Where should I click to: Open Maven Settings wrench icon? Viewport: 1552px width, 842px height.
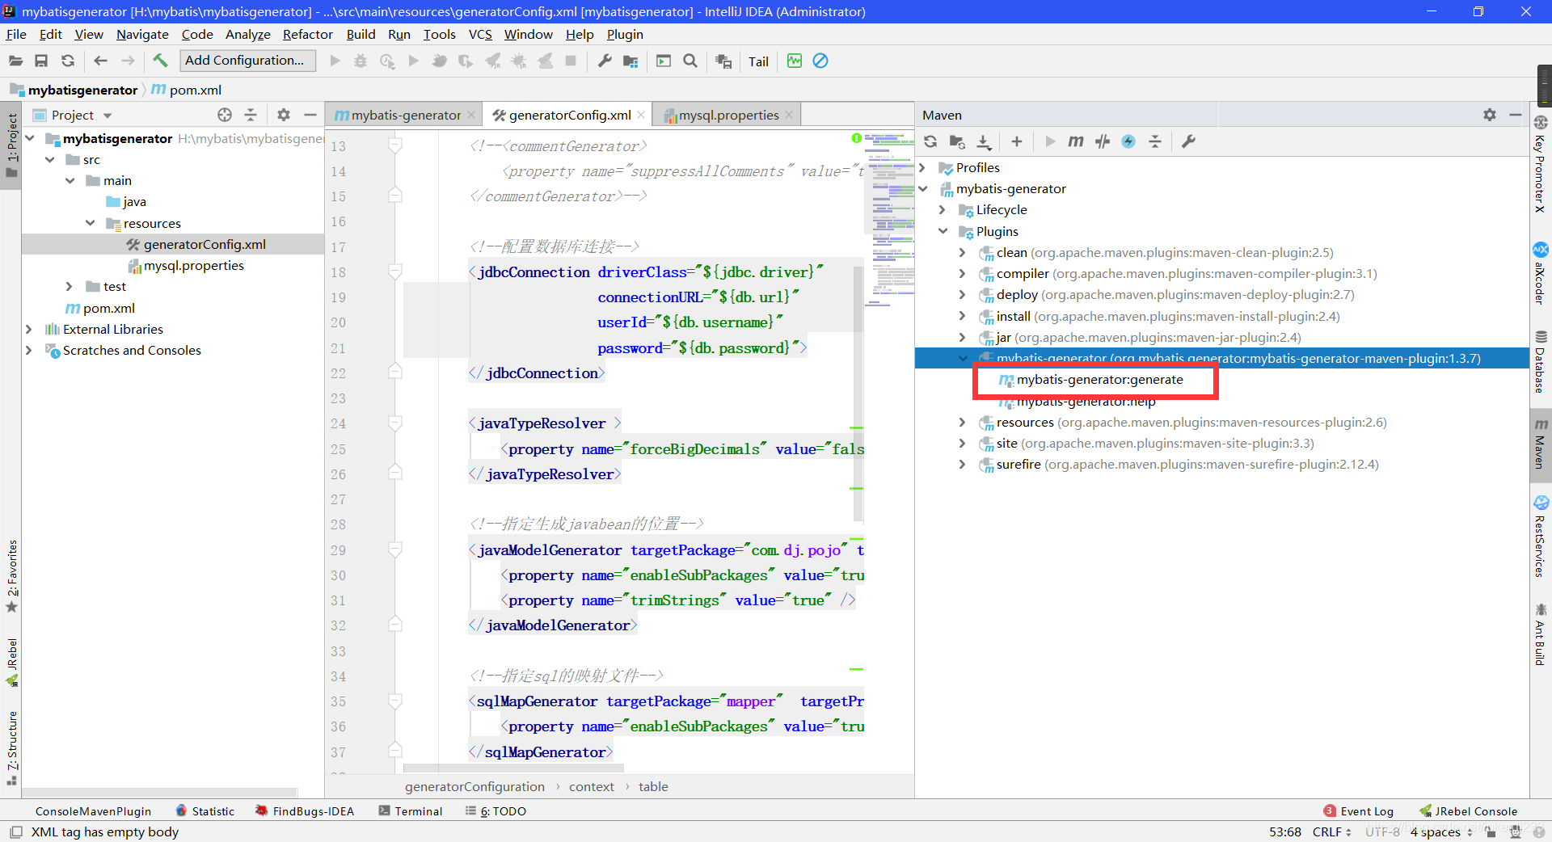click(x=1188, y=141)
